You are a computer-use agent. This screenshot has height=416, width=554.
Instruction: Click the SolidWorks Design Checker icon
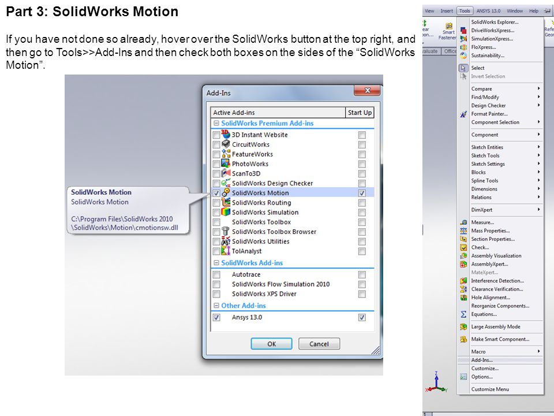pos(226,183)
